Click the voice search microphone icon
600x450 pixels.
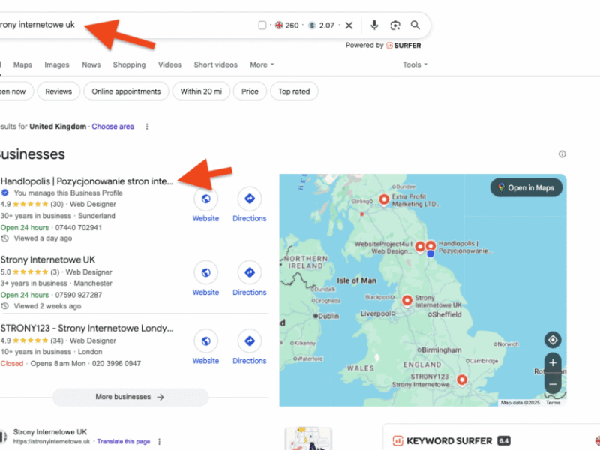pos(374,25)
